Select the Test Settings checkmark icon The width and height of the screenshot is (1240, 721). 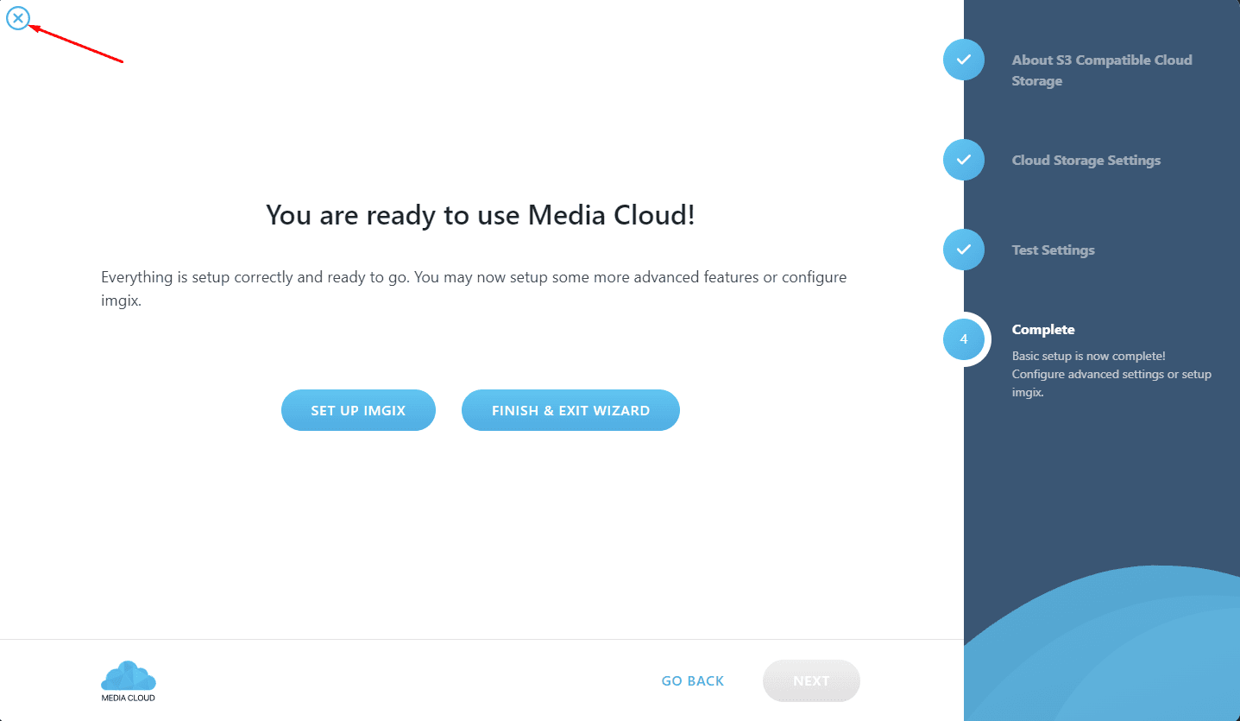tap(964, 250)
